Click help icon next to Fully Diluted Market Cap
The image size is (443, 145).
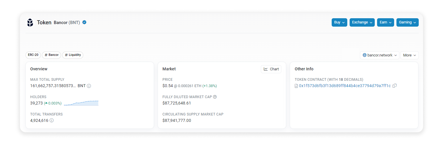[215, 97]
